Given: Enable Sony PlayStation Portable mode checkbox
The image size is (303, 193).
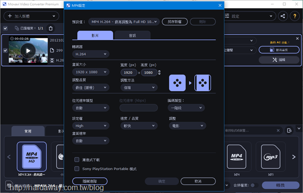Looking at the screenshot, I should [x=77, y=169].
